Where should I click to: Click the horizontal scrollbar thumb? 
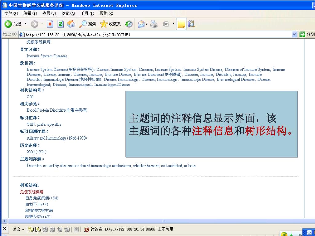[164, 221]
